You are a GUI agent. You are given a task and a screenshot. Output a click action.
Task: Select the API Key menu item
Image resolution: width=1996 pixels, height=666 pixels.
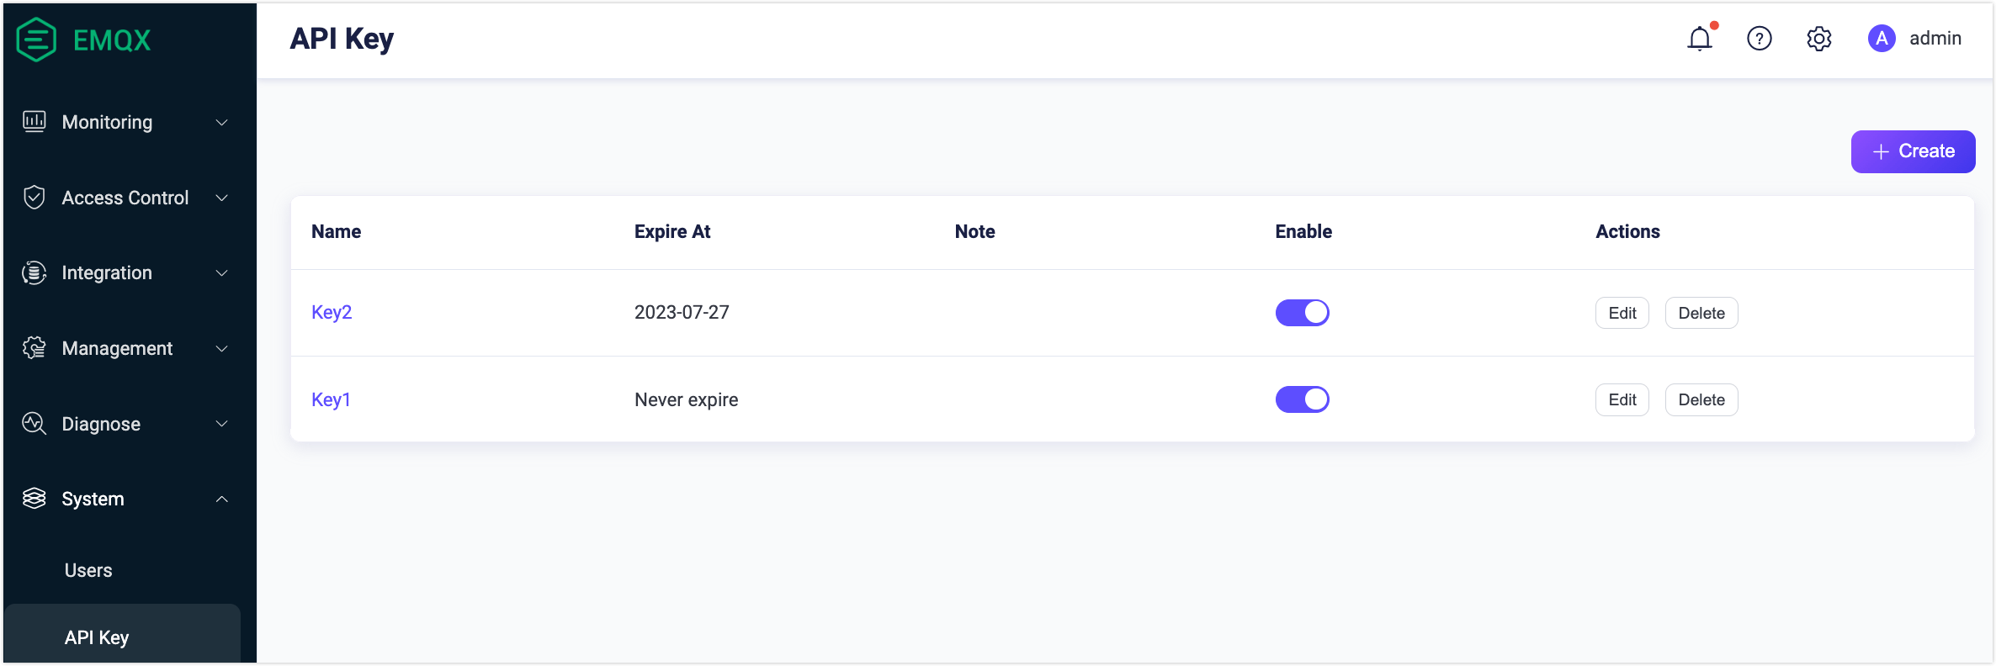(x=97, y=637)
